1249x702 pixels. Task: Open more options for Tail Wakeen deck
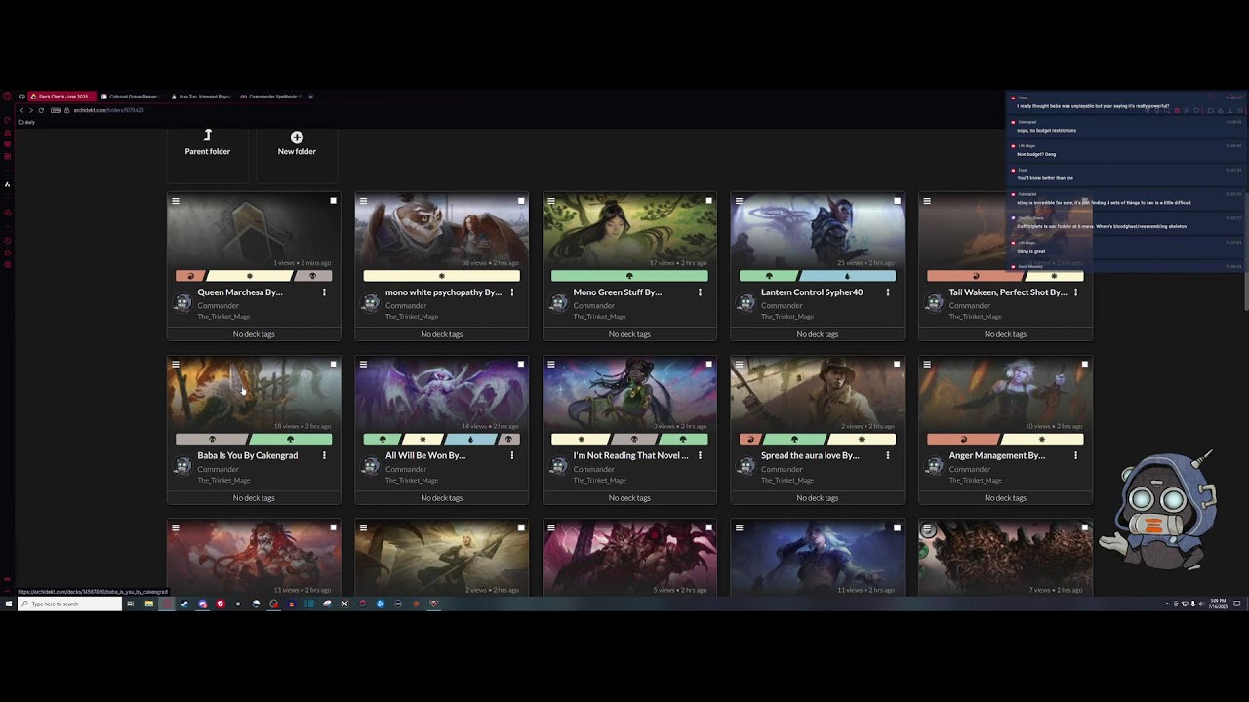(x=1075, y=292)
